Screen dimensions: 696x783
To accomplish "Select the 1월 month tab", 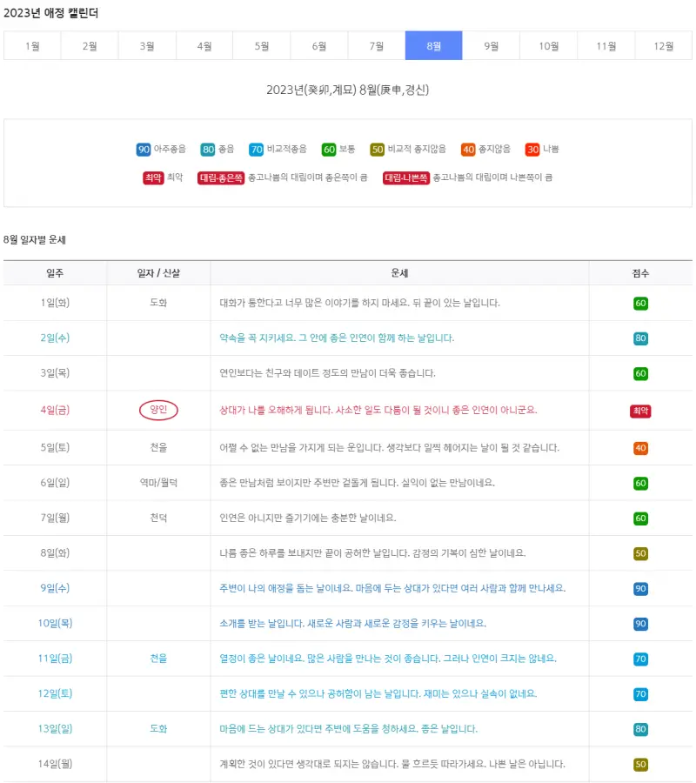I will pos(31,44).
